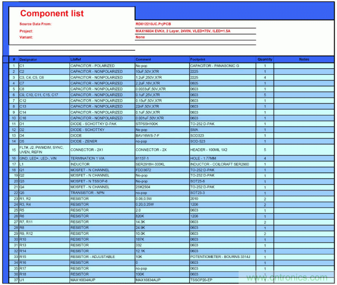337x285 pixels.
Task: Select the LibRef column header
Action: pos(75,59)
